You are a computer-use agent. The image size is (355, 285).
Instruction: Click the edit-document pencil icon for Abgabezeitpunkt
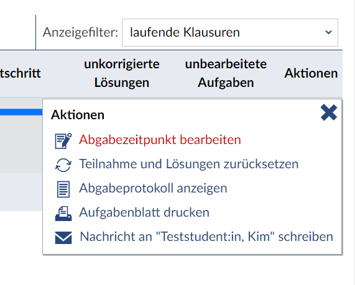63,141
